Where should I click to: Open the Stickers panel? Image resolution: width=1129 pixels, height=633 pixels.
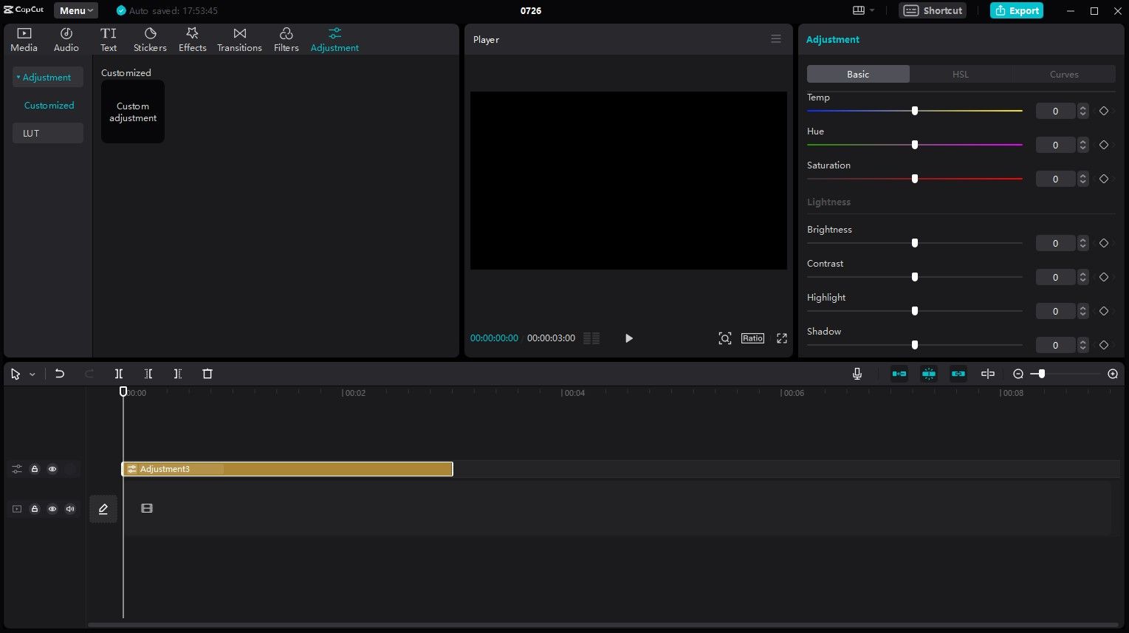coord(150,40)
